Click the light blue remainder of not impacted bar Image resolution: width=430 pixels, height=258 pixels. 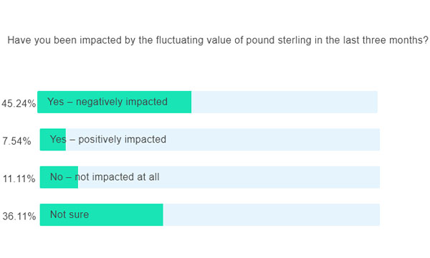click(x=229, y=177)
